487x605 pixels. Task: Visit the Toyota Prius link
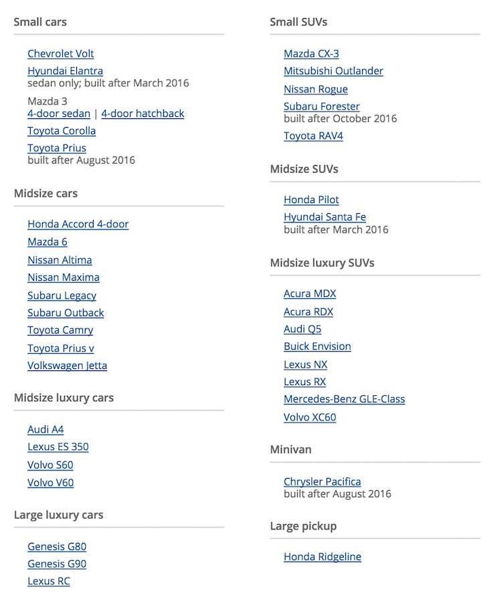[57, 148]
